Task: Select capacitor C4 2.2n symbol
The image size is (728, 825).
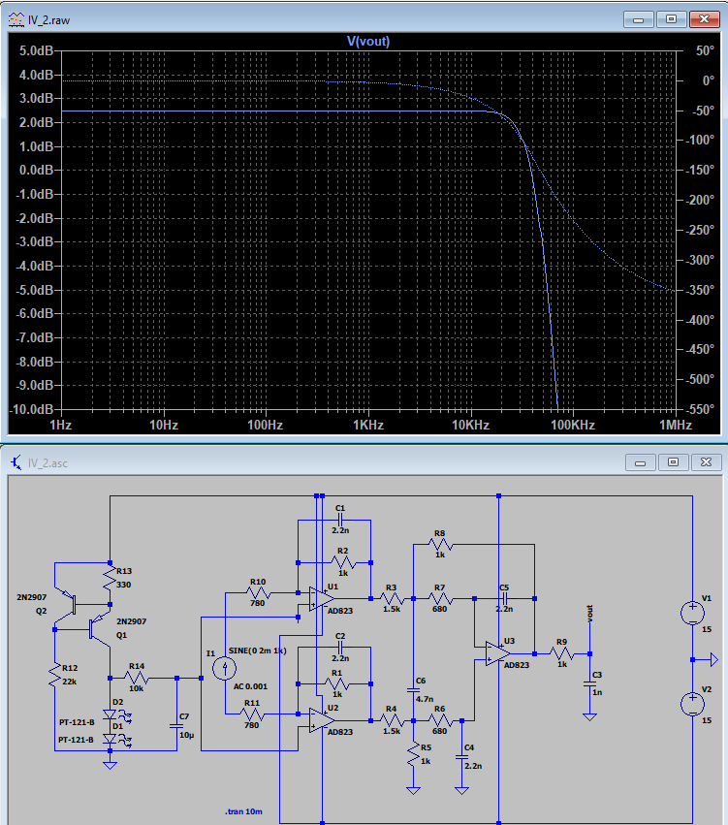Action: (x=461, y=756)
